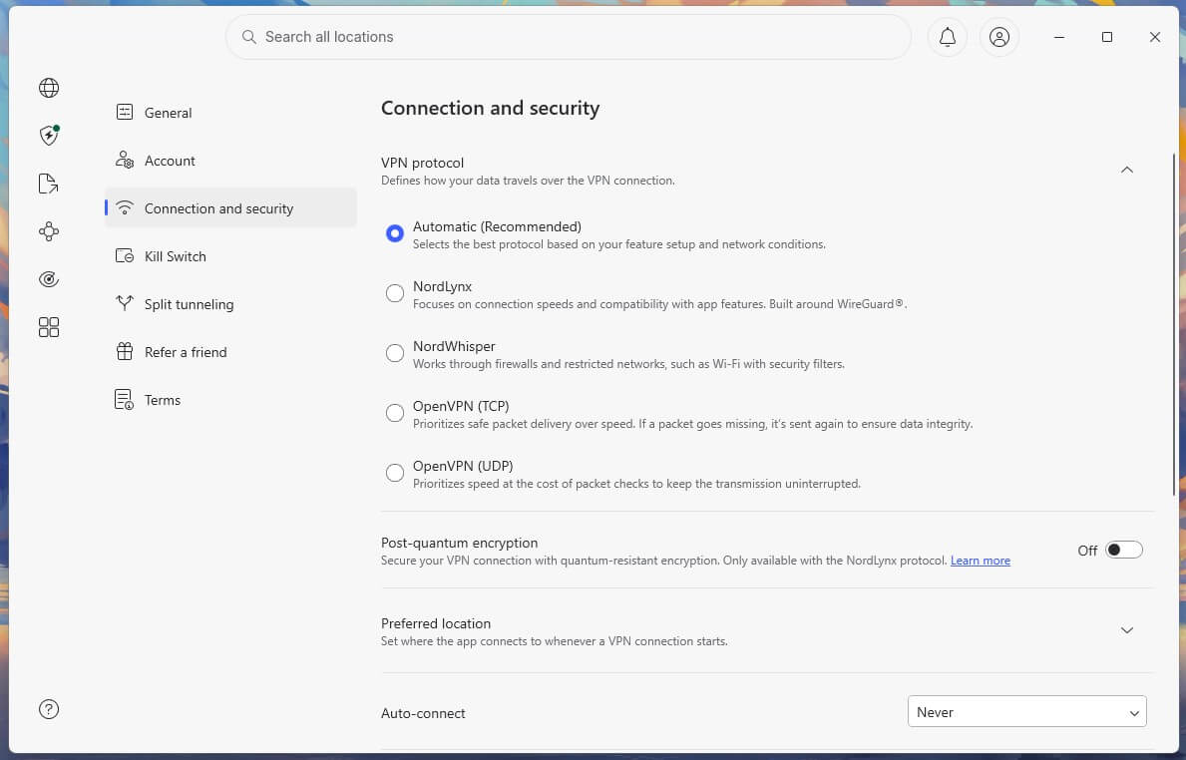Click the Preferred location title text
The width and height of the screenshot is (1186, 760).
click(x=436, y=624)
